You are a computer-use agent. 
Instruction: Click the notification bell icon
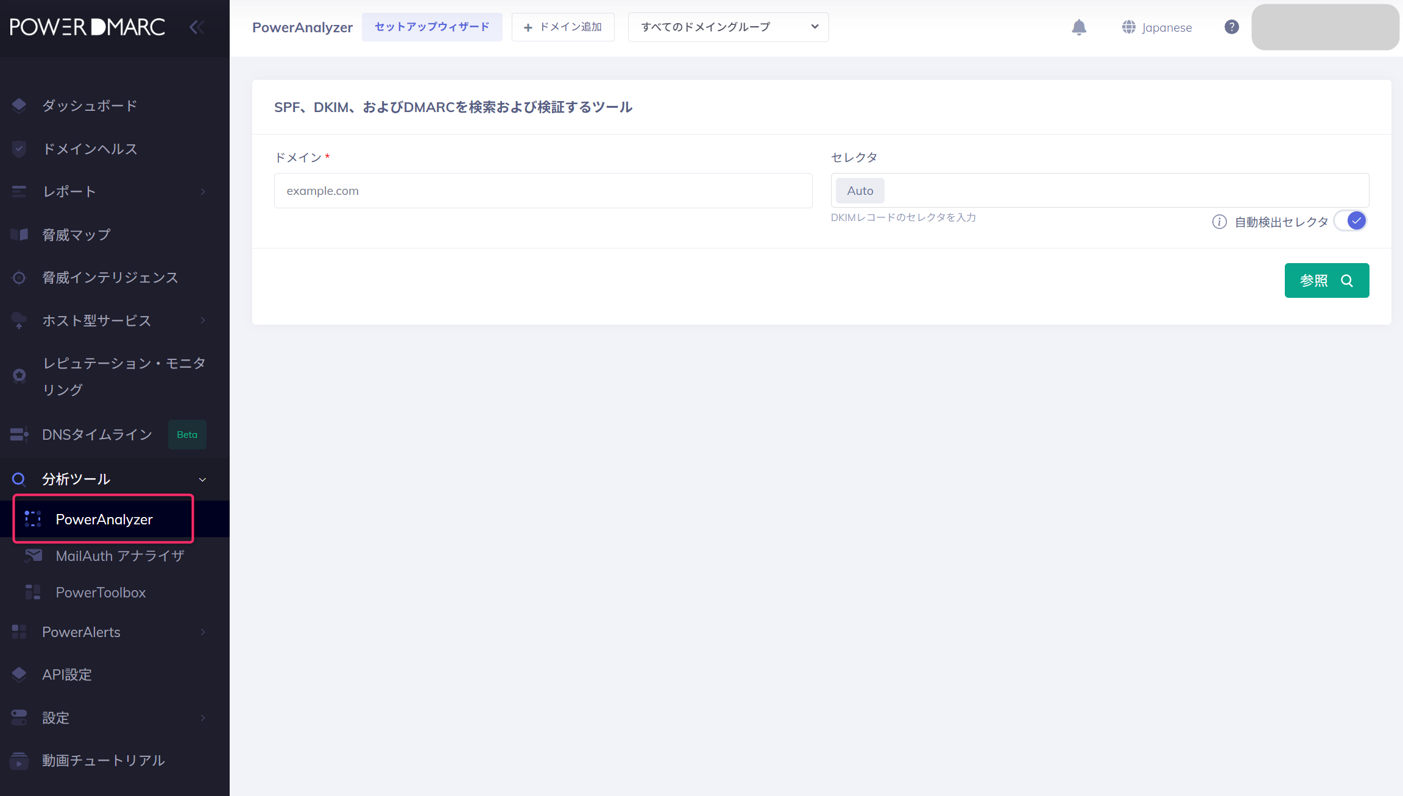[1079, 27]
